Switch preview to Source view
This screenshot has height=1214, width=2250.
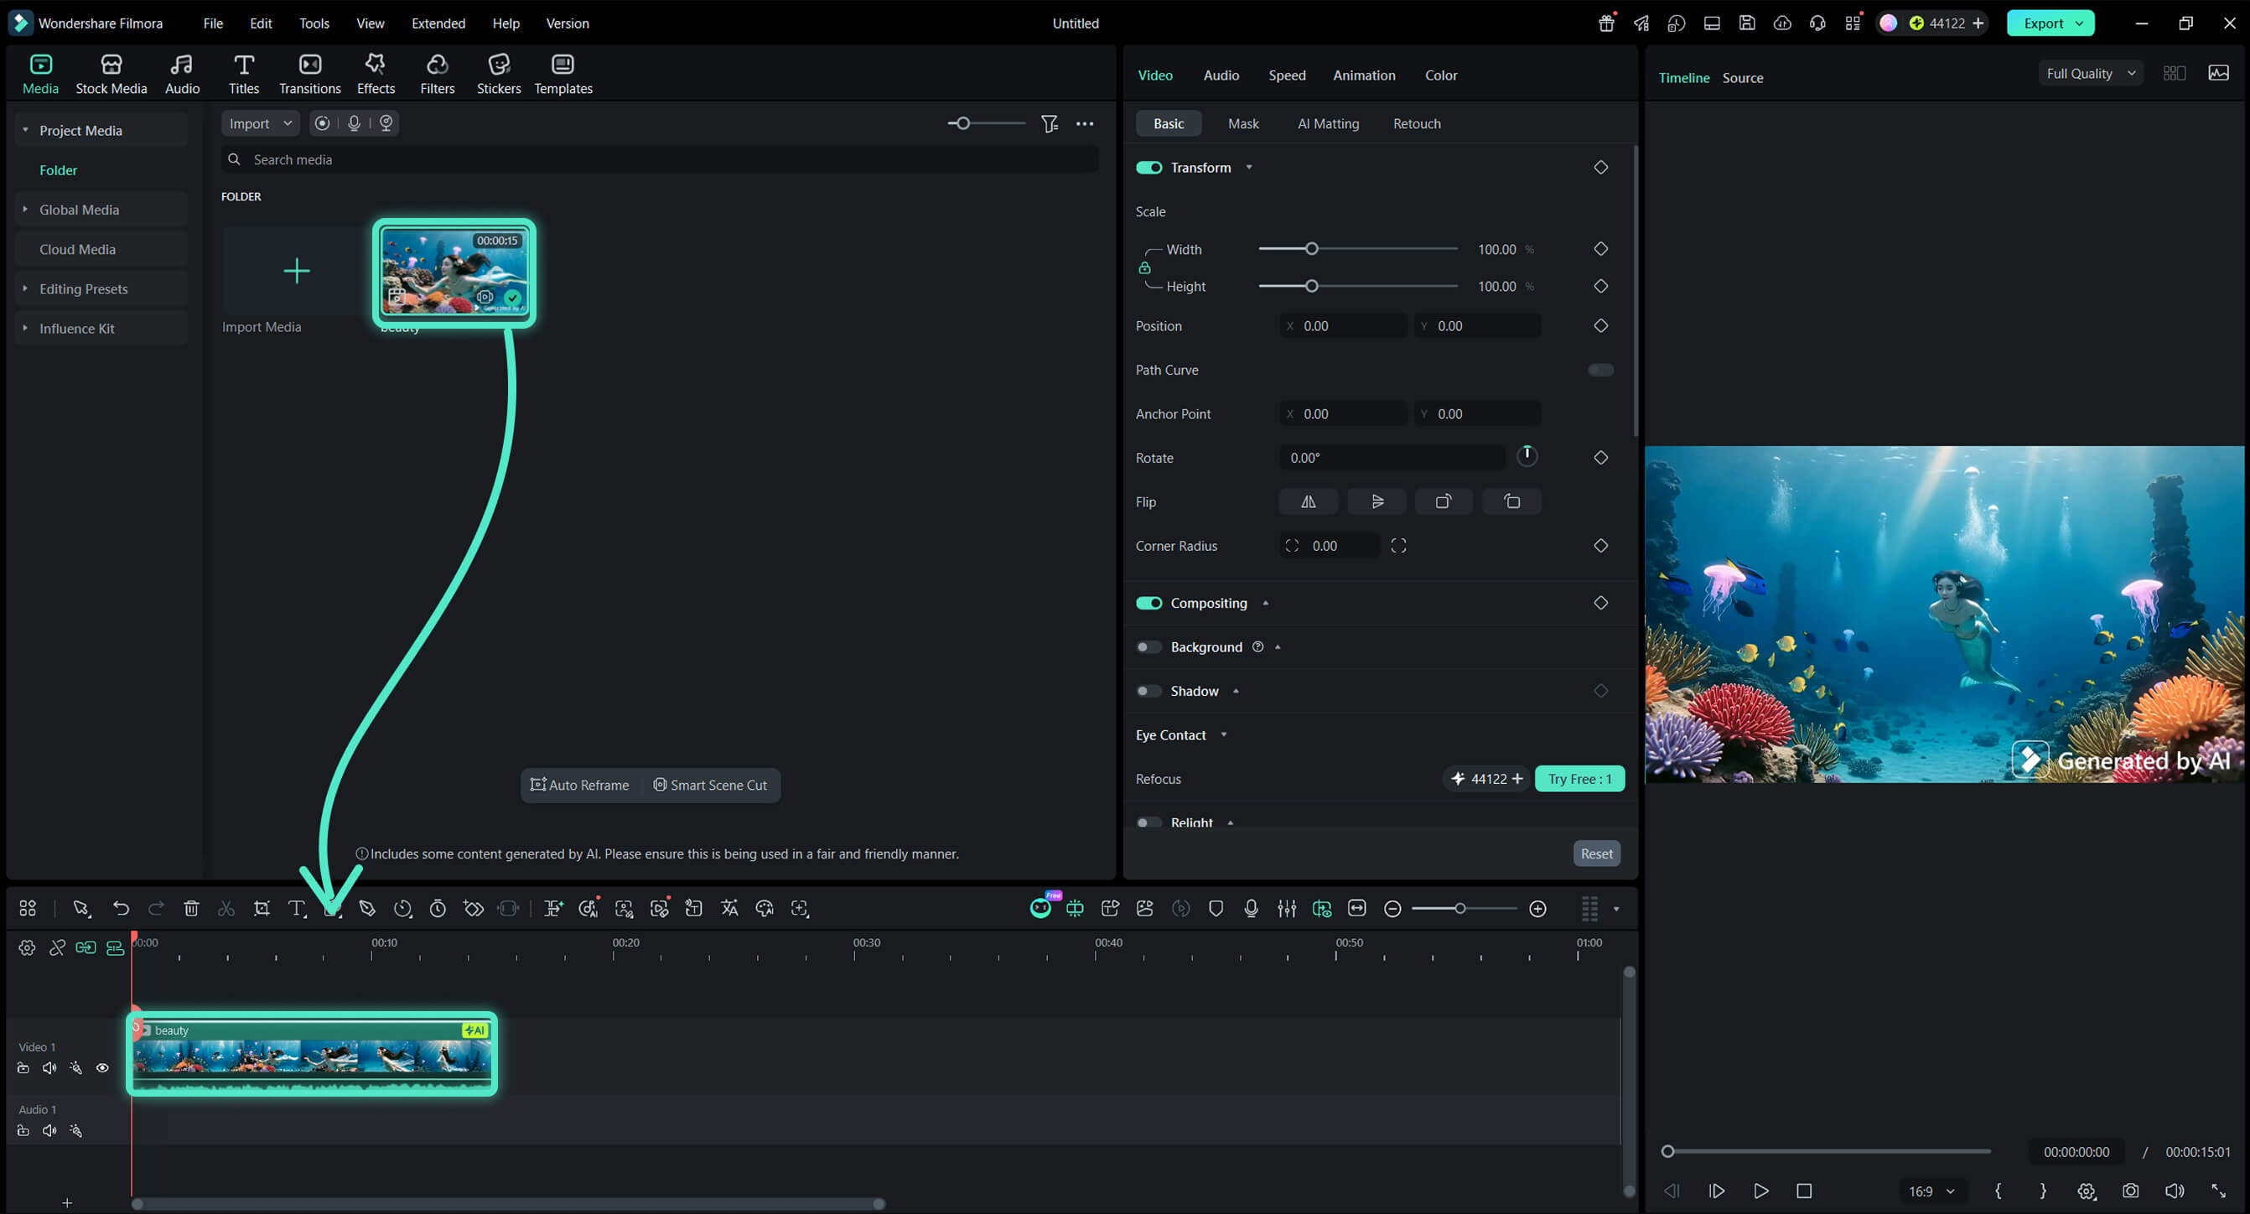tap(1743, 78)
